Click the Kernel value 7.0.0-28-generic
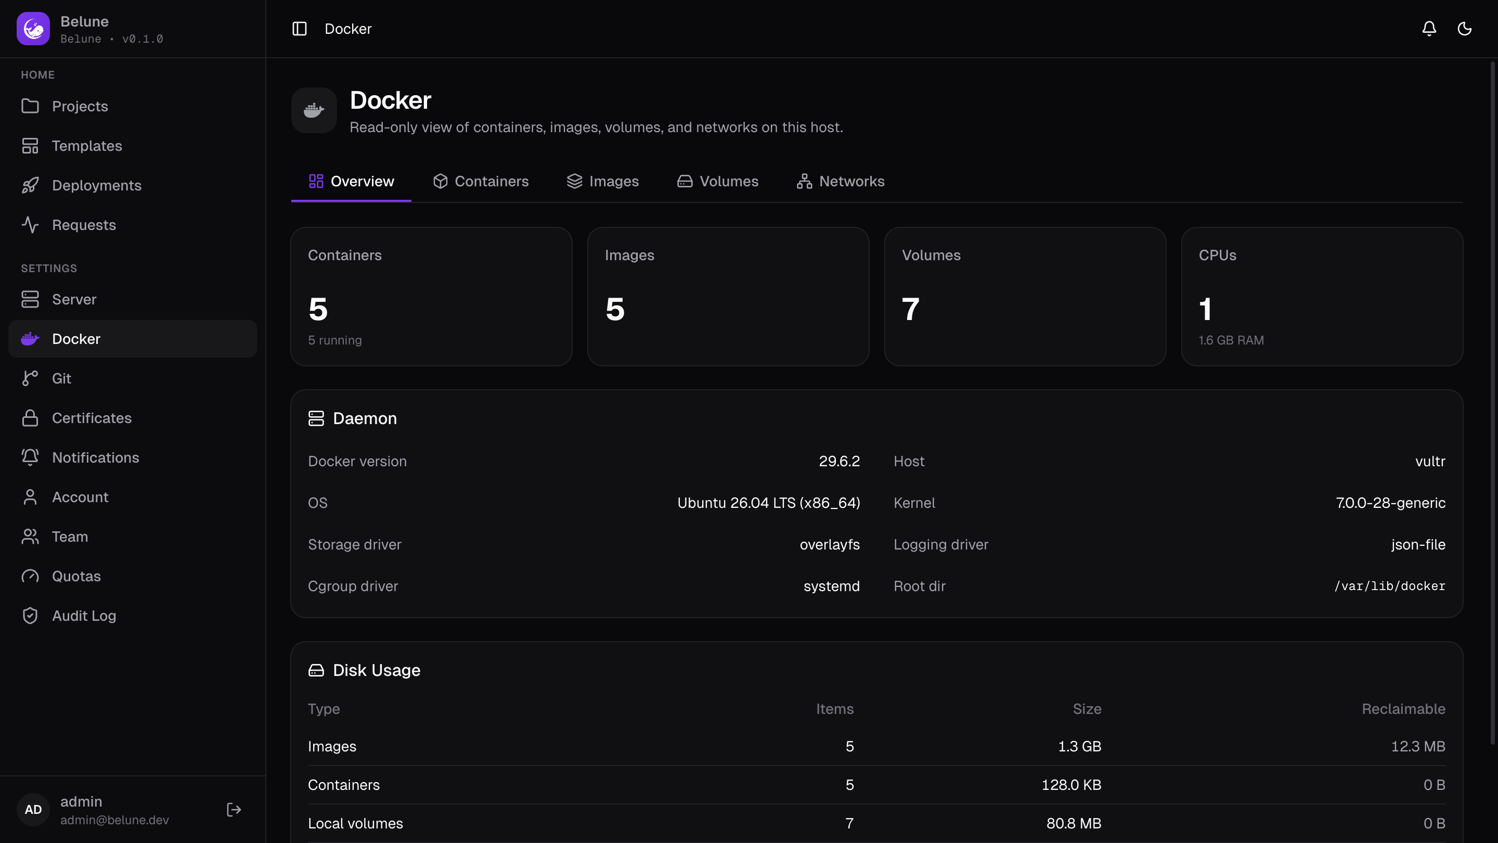The width and height of the screenshot is (1498, 843). [x=1390, y=503]
